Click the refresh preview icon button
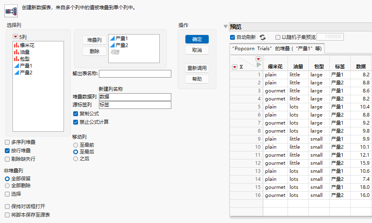 (262, 37)
